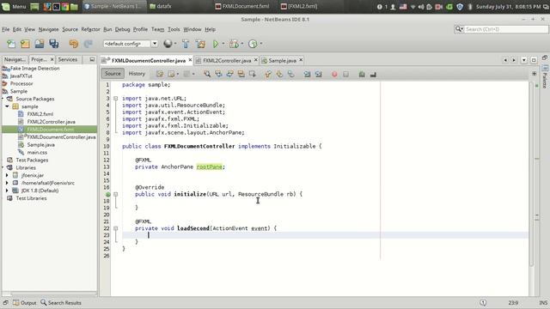Click the New Project toolbar icon
550x309 pixels.
pyautogui.click(x=25, y=44)
